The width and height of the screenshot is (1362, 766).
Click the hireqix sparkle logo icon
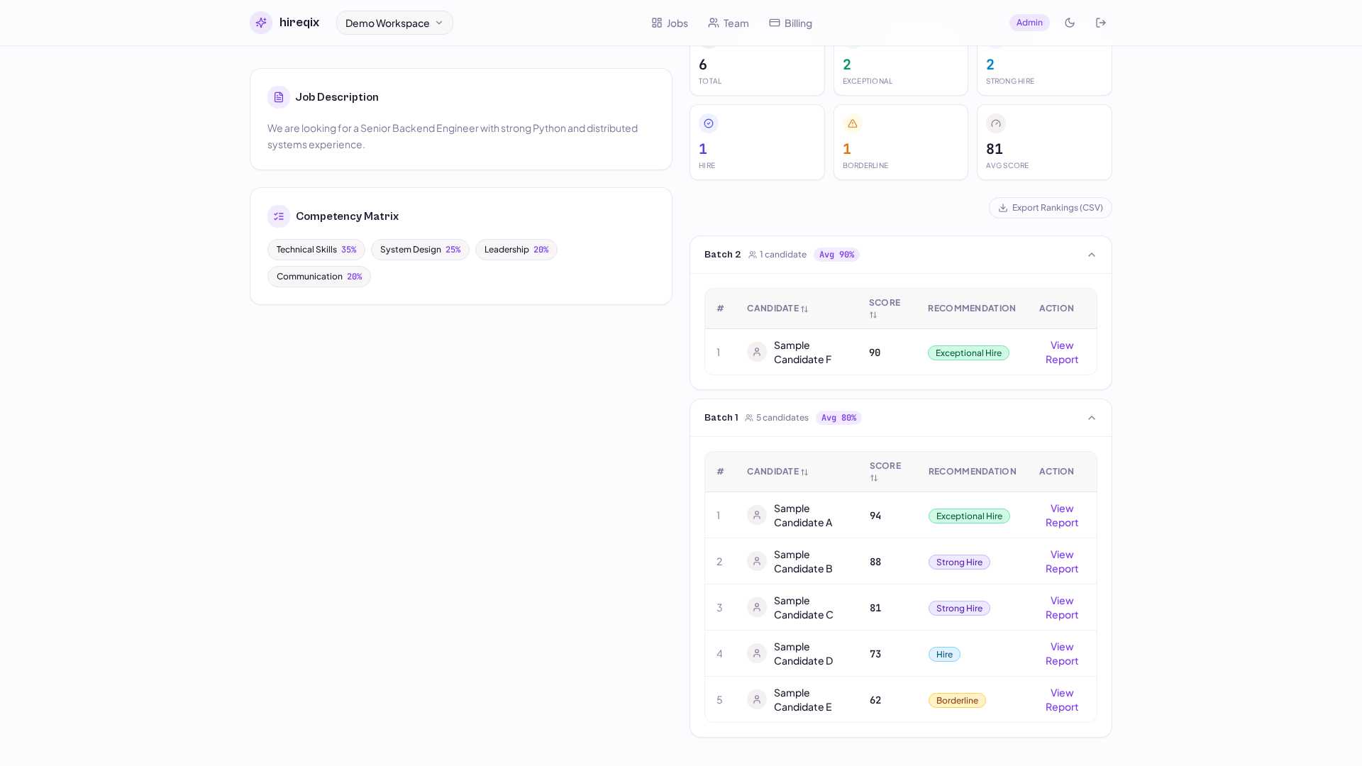261,23
